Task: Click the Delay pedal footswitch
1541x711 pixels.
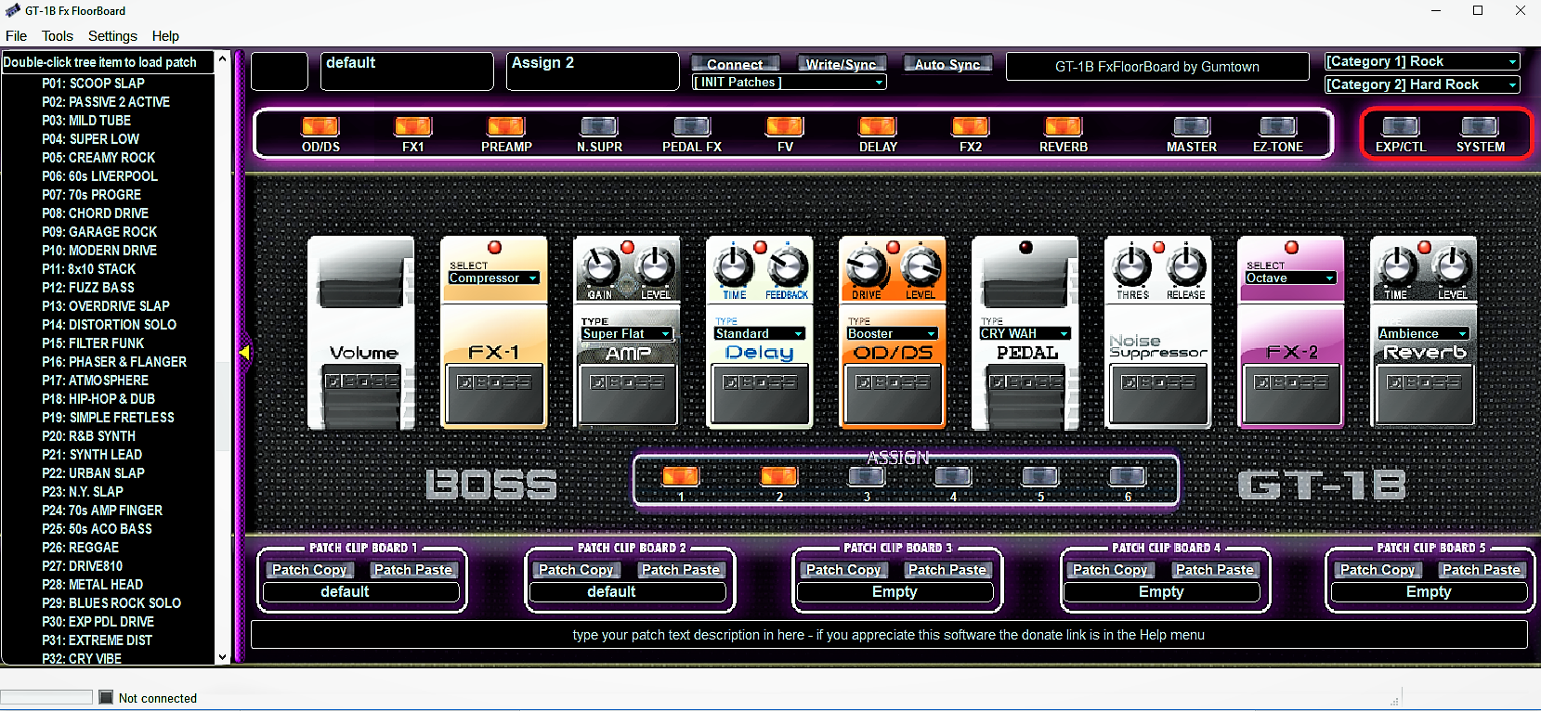Action: coord(760,394)
